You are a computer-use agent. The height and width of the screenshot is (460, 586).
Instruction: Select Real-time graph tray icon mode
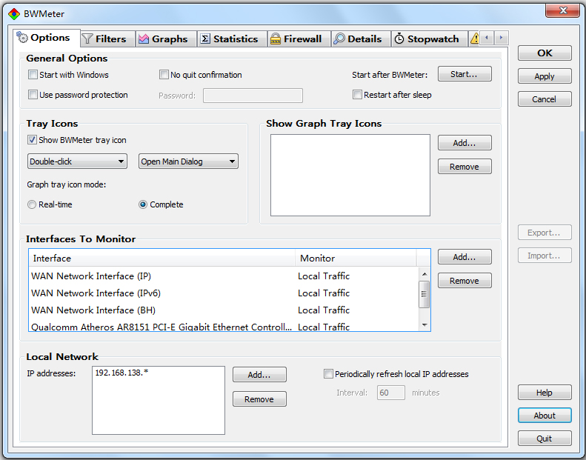pyautogui.click(x=32, y=204)
